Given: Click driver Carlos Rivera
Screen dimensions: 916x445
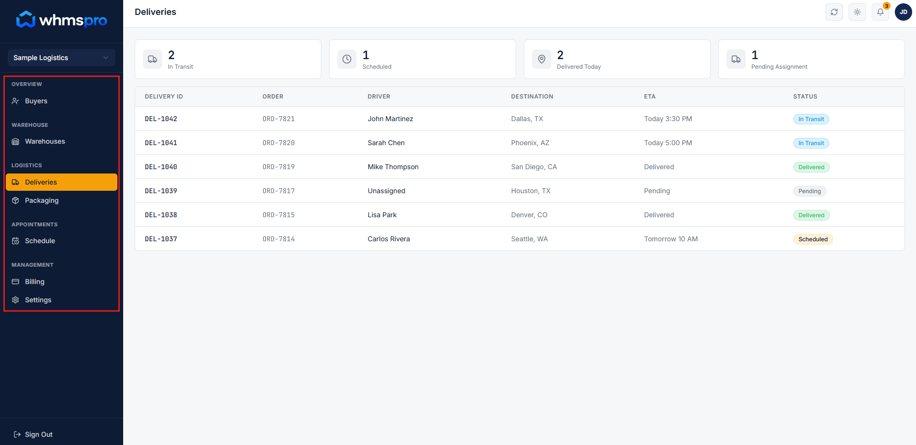Looking at the screenshot, I should pos(389,239).
